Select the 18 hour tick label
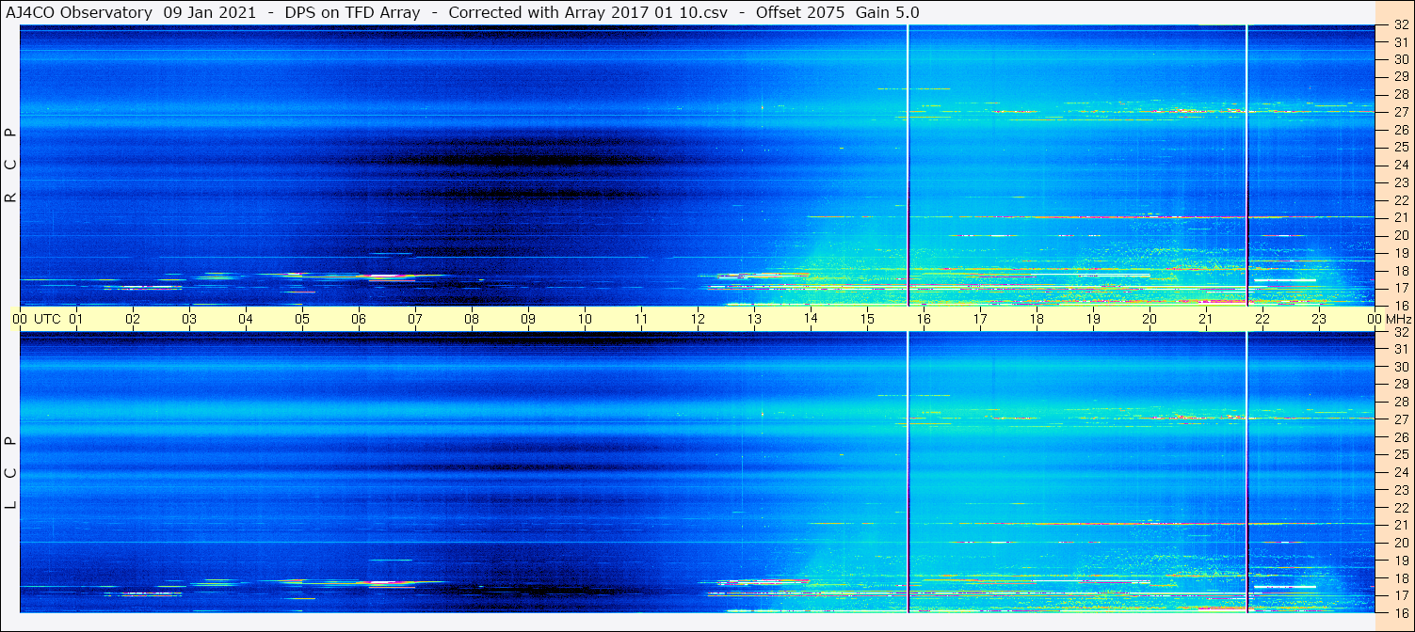The width and height of the screenshot is (1415, 632). (x=1037, y=320)
